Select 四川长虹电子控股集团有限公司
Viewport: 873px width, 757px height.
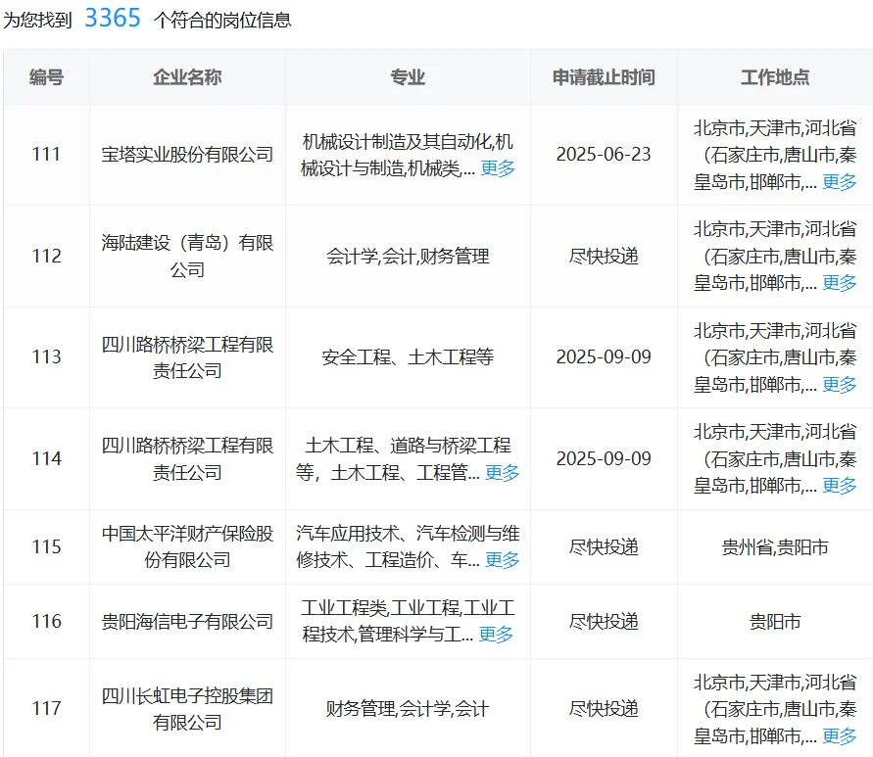click(x=186, y=706)
